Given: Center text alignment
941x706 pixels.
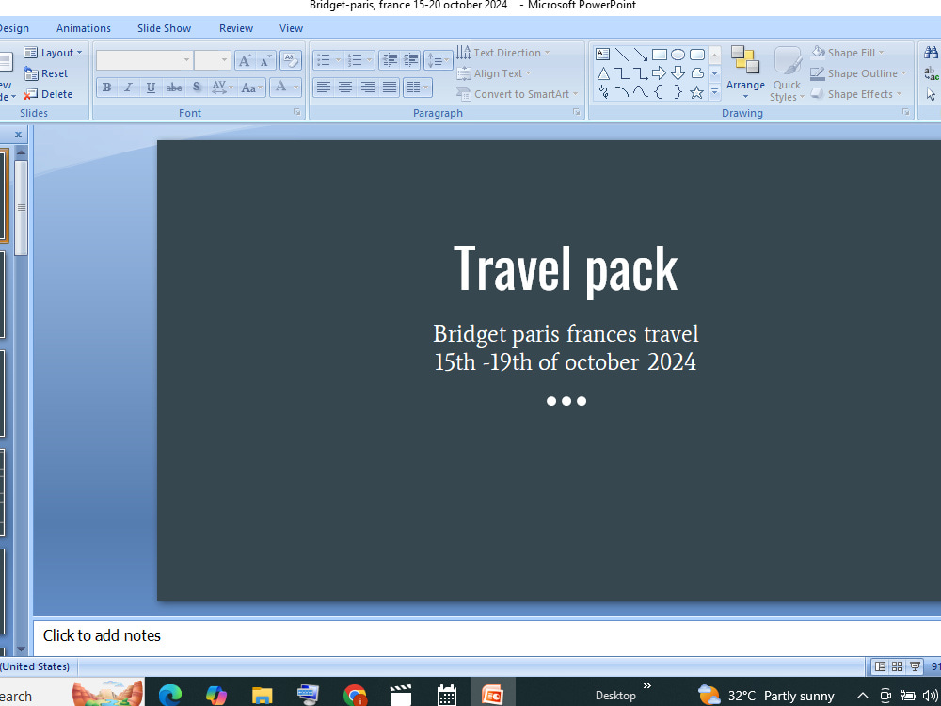Looking at the screenshot, I should [345, 88].
